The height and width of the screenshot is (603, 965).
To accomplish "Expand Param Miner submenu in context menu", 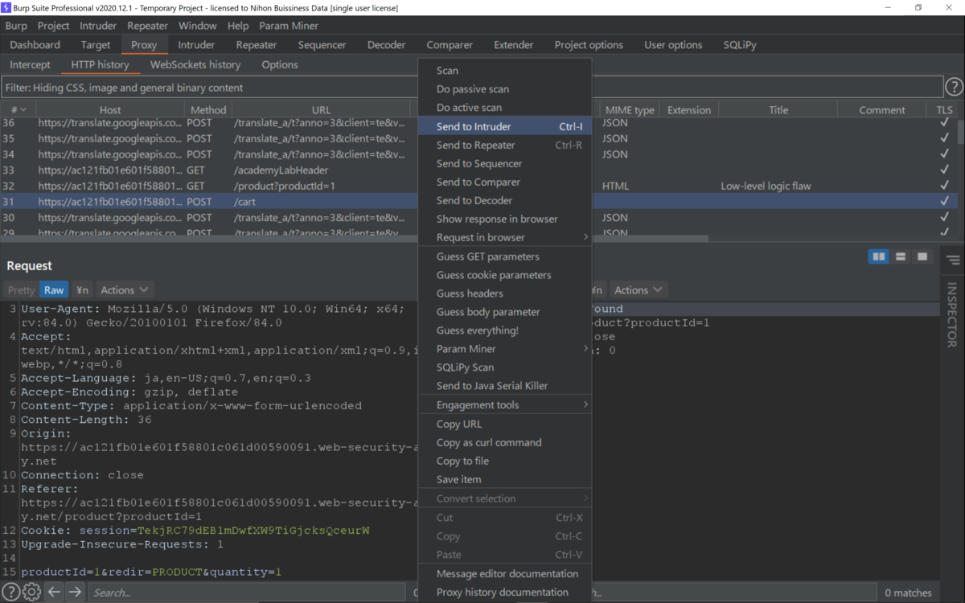I will (x=505, y=349).
